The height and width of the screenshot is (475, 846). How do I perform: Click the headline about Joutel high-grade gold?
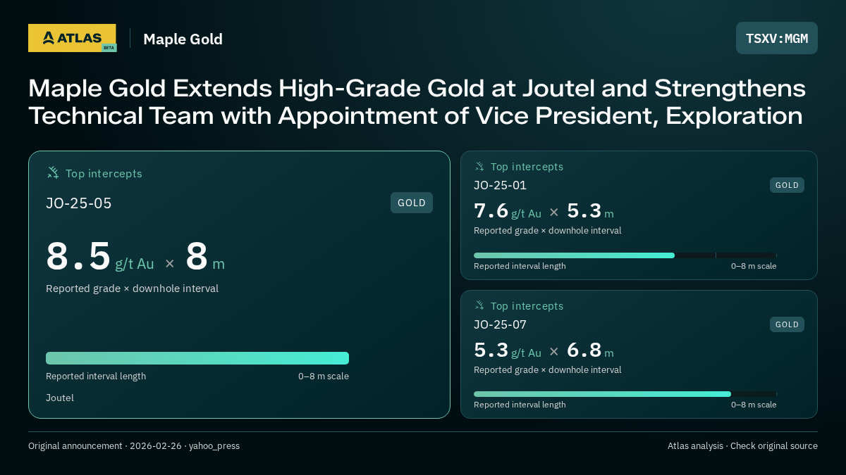coord(417,102)
